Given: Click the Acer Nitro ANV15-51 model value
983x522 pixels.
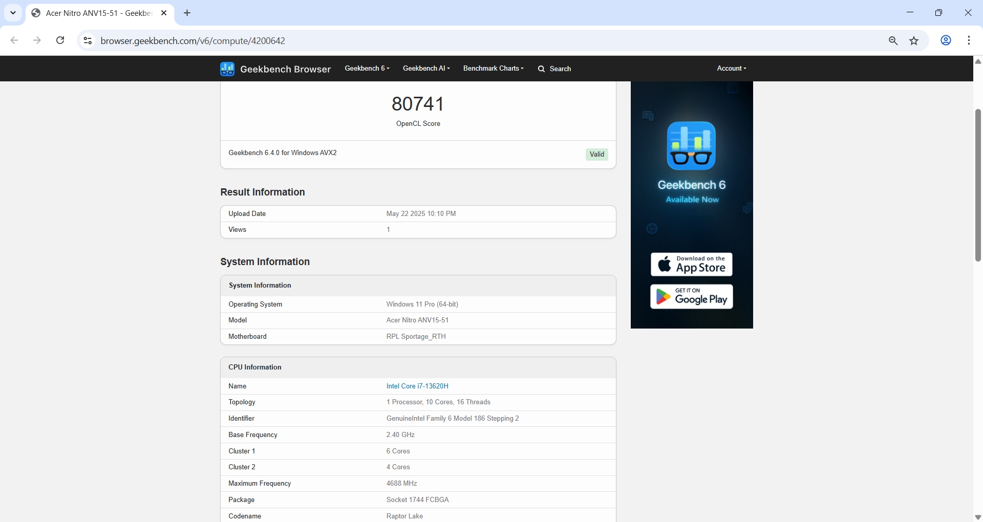Looking at the screenshot, I should pyautogui.click(x=417, y=320).
